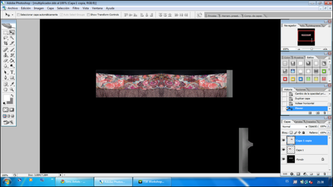Enable Seleccionar capa automáticamente checkbox

coord(19,15)
